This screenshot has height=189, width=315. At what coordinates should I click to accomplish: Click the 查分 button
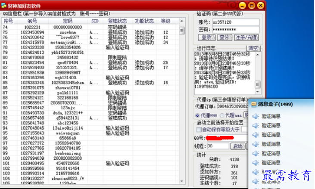[225, 37]
